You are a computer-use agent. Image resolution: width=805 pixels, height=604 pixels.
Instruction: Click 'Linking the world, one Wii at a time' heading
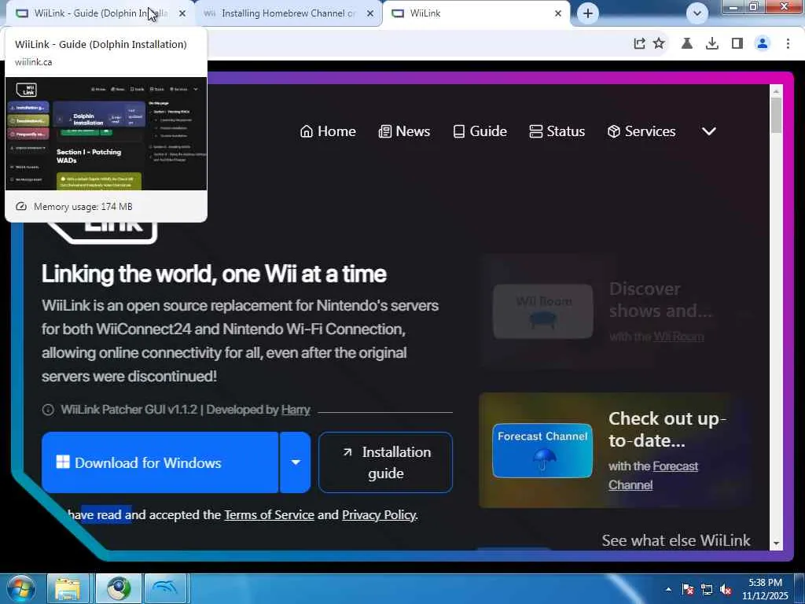click(214, 274)
